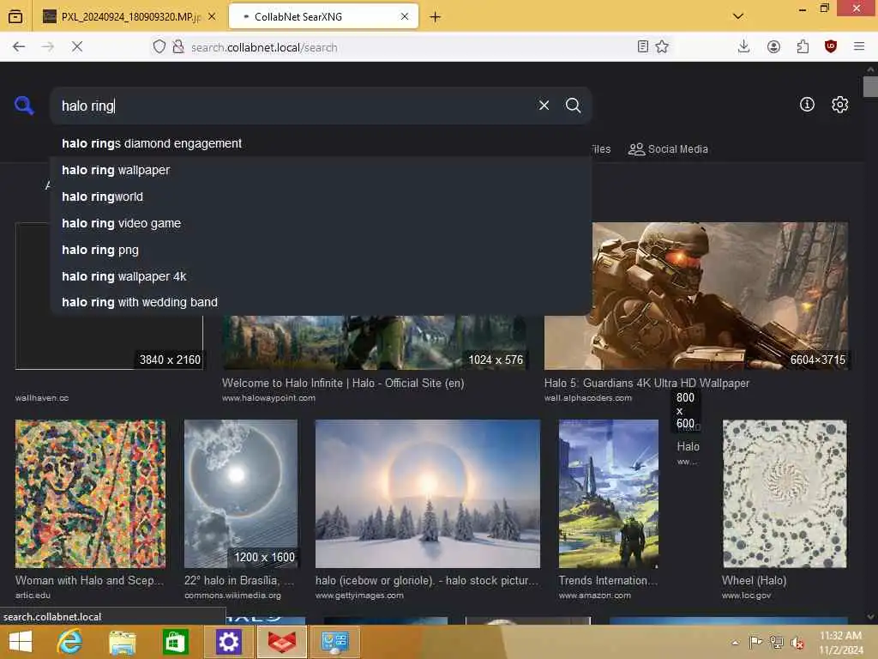Open Trends International Halo poster thumbnail

[609, 493]
